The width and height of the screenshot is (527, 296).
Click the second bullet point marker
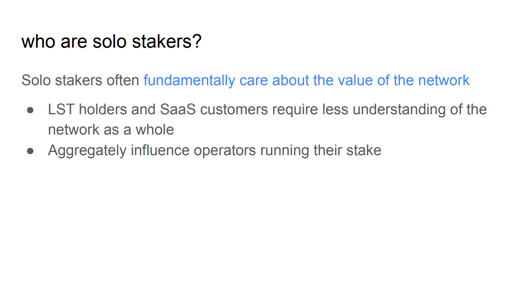tap(30, 151)
